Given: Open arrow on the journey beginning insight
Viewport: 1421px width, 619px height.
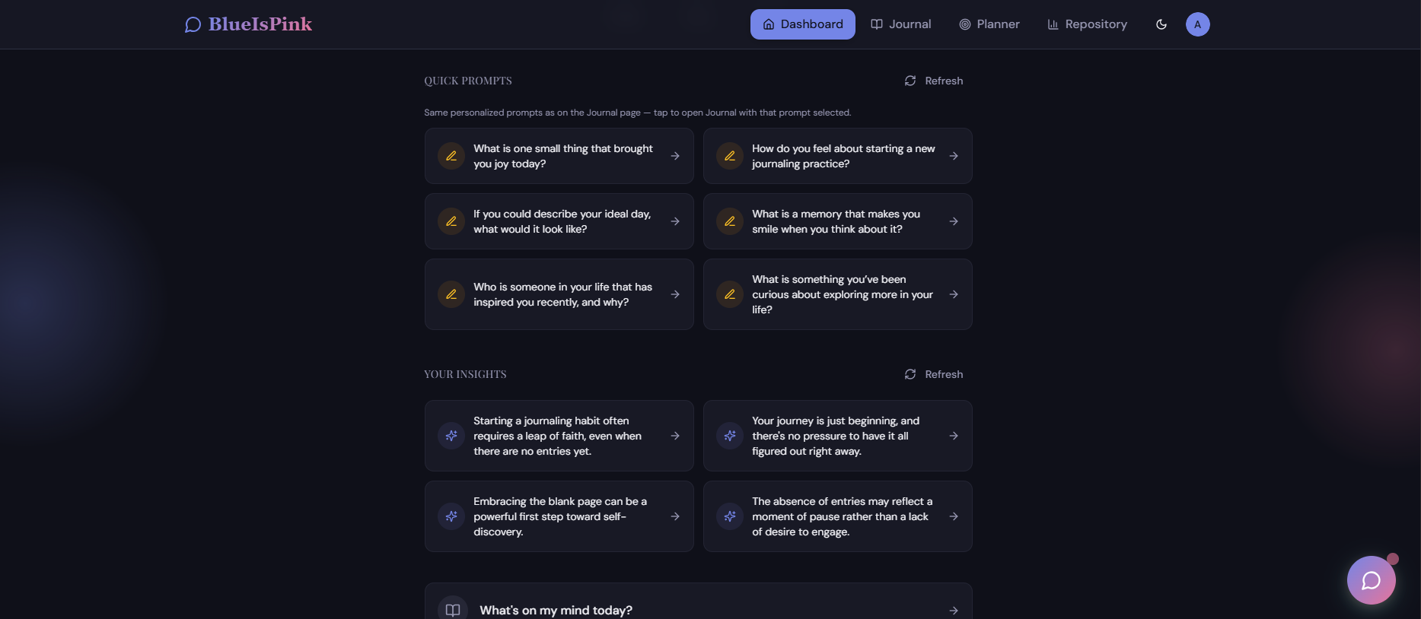Looking at the screenshot, I should (954, 436).
